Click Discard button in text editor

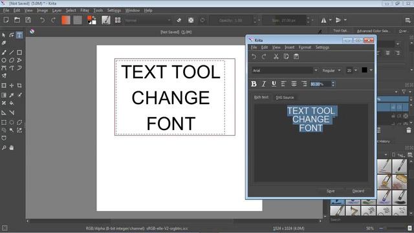tap(358, 191)
